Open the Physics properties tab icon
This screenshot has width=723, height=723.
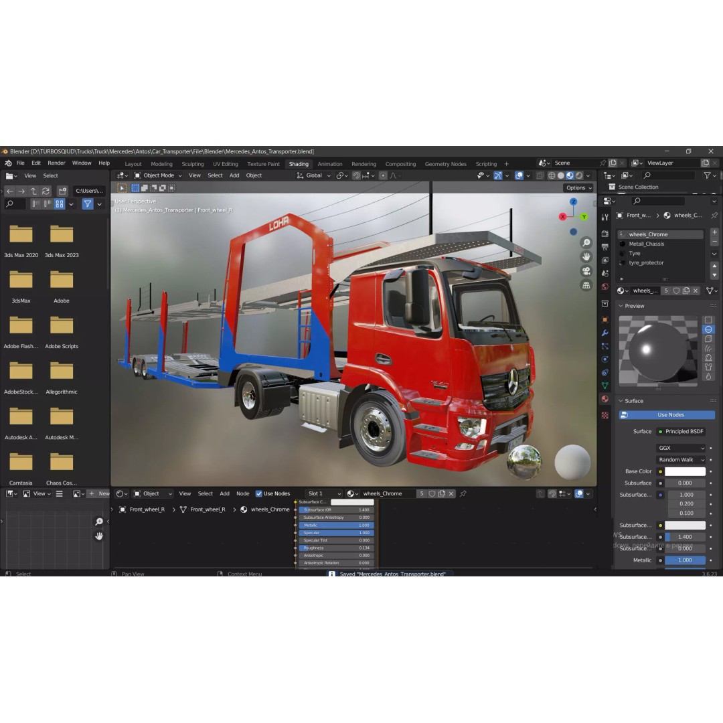pos(605,359)
